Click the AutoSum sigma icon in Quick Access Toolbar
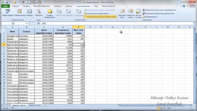 23,2
